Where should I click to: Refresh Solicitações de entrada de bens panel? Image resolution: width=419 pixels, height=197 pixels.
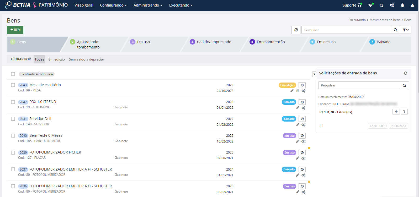coord(406,73)
